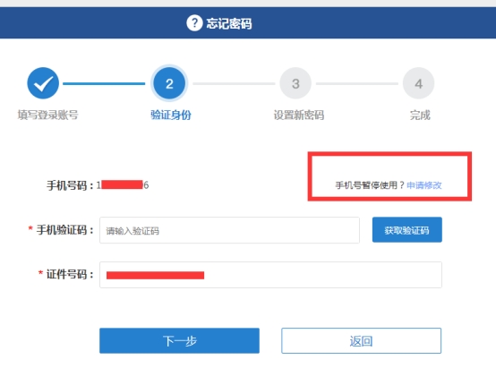The height and width of the screenshot is (368, 496).
Task: Click the blue progress line after step one
Action: point(104,83)
